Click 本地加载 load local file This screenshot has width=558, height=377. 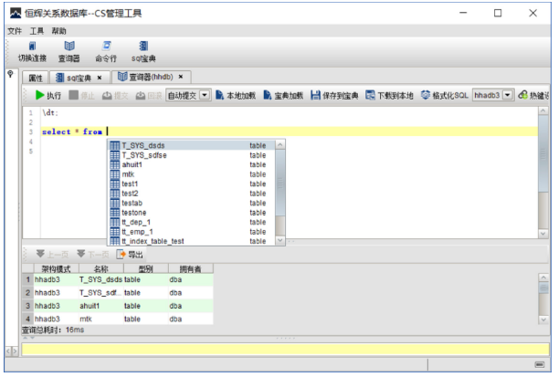[x=236, y=95]
